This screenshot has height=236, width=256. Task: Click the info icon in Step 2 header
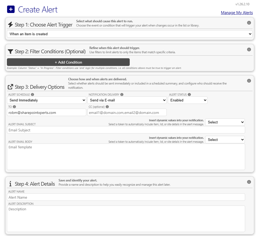pyautogui.click(x=249, y=49)
